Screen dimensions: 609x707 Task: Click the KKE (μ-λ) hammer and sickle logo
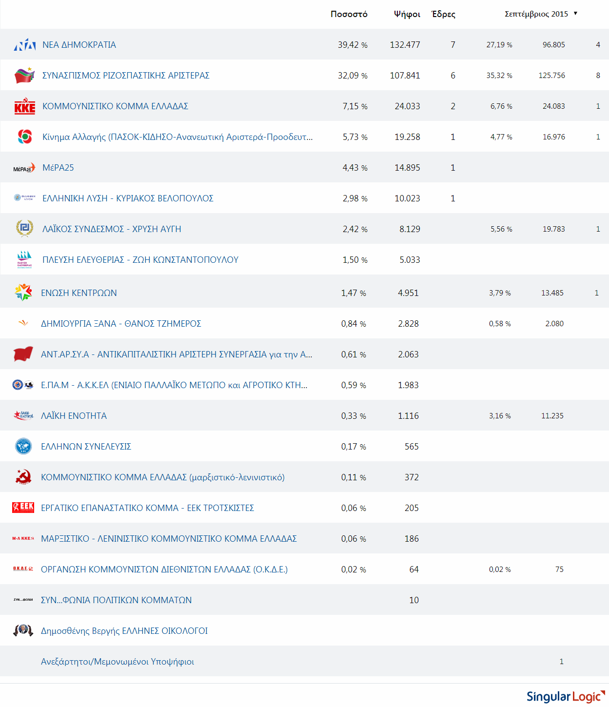click(x=23, y=477)
